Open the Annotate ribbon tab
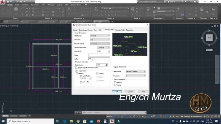This screenshot has height=124, width=221. pyautogui.click(x=25, y=5)
